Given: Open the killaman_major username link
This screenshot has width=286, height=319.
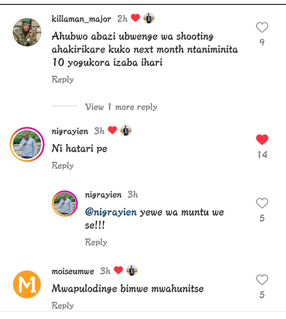Looking at the screenshot, I should click(x=81, y=19).
